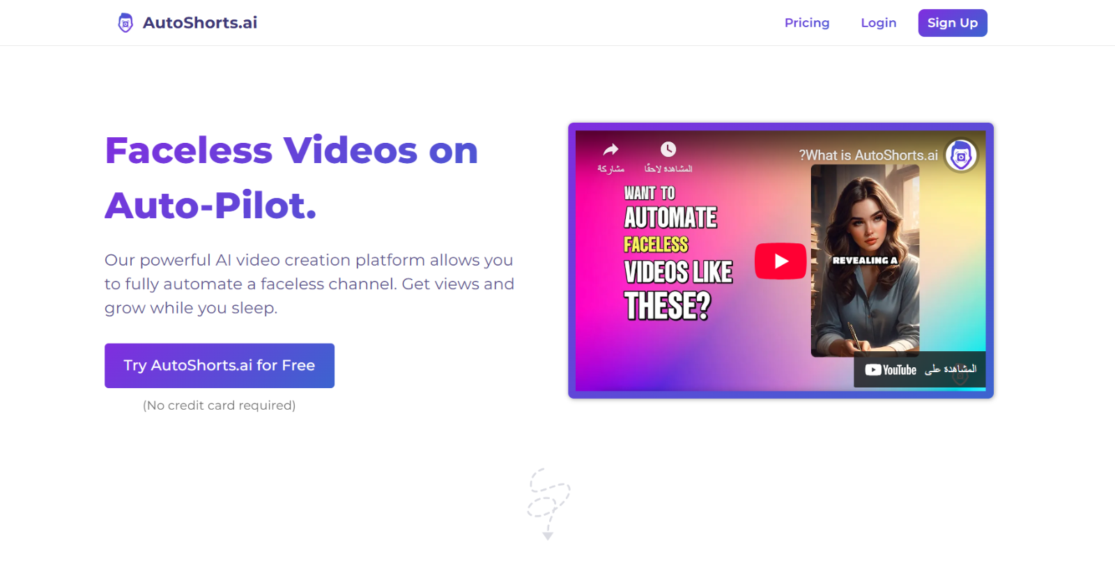Image resolution: width=1115 pixels, height=561 pixels.
Task: Click the Arabic share label under the arrow
Action: click(611, 169)
